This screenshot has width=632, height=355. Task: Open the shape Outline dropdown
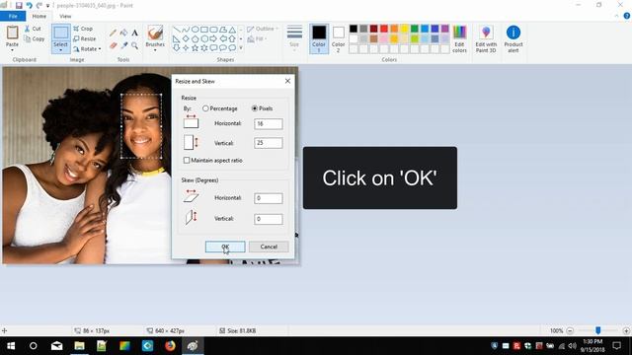tap(262, 29)
